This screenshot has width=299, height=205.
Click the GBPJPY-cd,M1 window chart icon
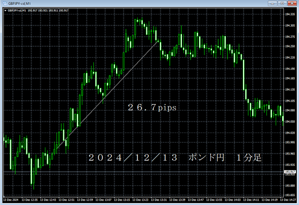[x=5, y=3]
